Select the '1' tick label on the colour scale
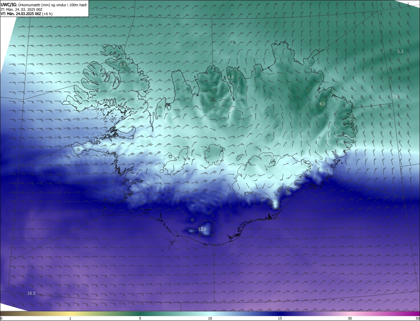The height and width of the screenshot is (321, 420). (x=70, y=318)
